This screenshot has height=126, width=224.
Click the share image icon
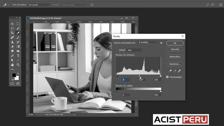coord(221,5)
